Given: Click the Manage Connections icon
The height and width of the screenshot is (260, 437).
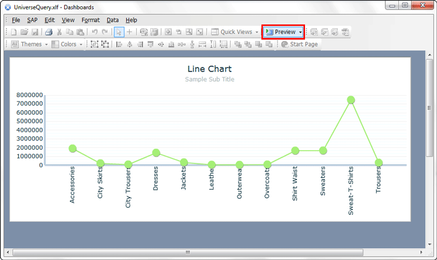Looking at the screenshot, I should tap(144, 32).
